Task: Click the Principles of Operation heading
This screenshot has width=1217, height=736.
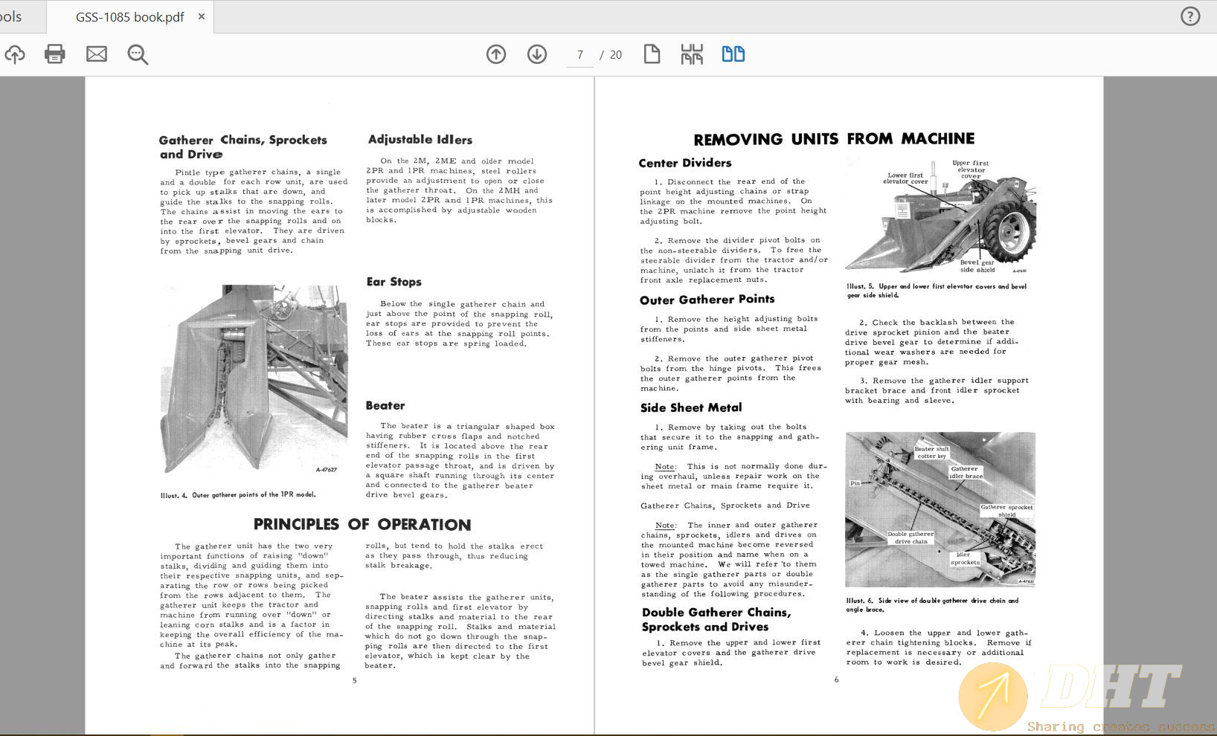Action: [x=362, y=525]
